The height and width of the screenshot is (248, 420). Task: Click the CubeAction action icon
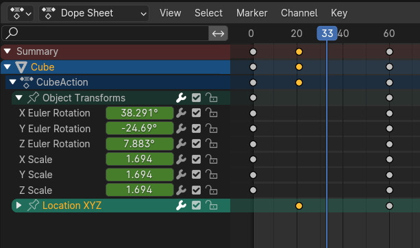(27, 82)
